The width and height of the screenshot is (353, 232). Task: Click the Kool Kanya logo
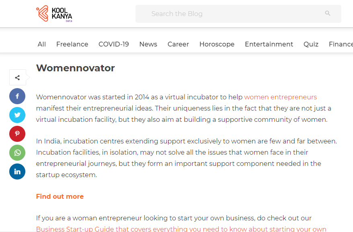pyautogui.click(x=54, y=14)
